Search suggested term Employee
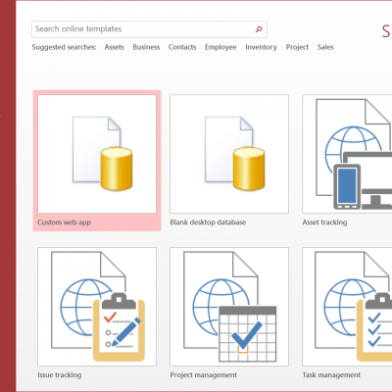The height and width of the screenshot is (392, 392). click(x=220, y=47)
